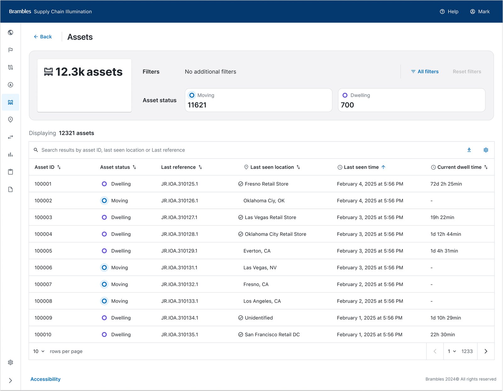503x391 pixels.
Task: Go back using the Back link
Action: coord(43,37)
